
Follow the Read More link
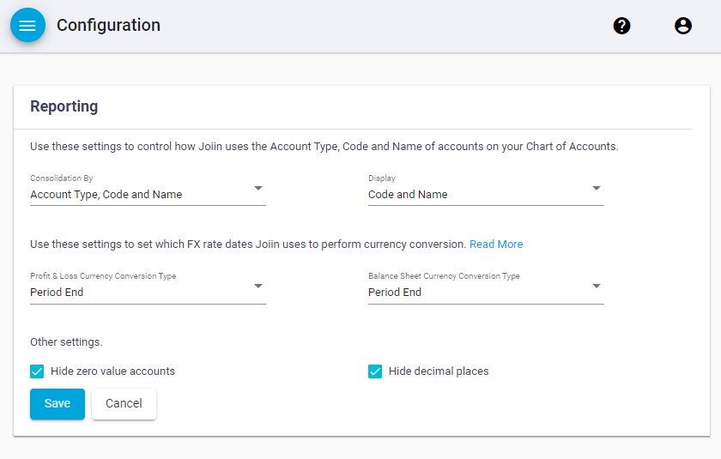pos(496,245)
